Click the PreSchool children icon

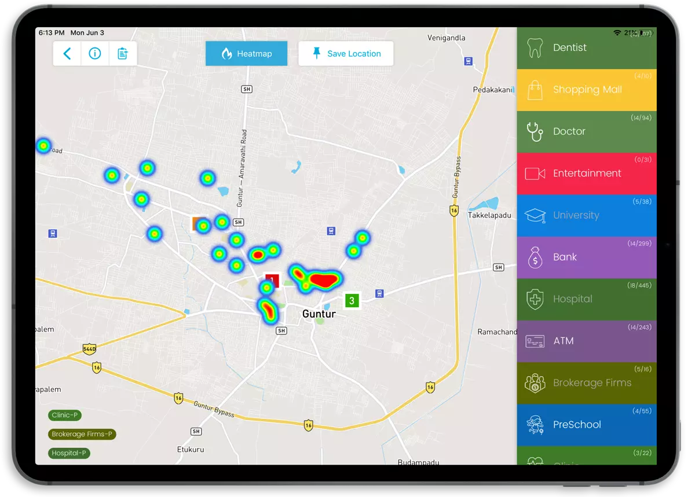[x=535, y=425]
